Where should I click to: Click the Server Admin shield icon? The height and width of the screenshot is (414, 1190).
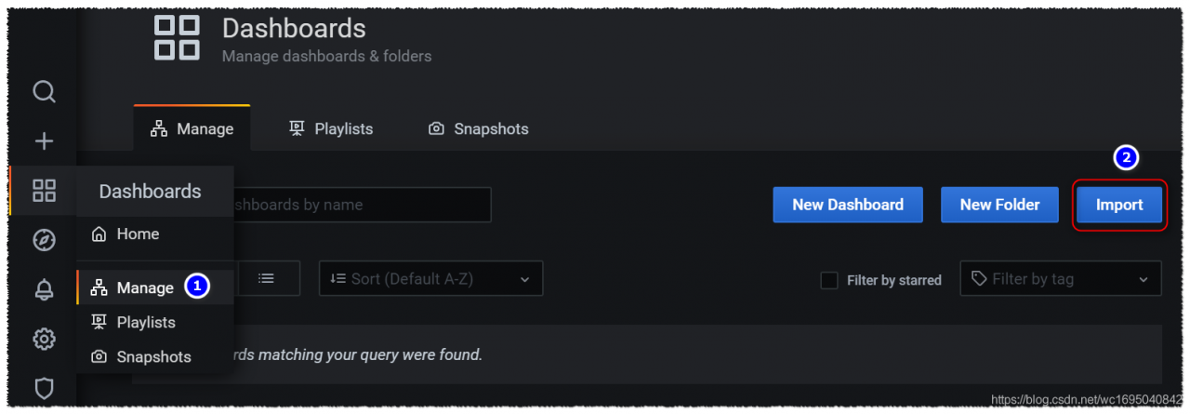pos(44,388)
